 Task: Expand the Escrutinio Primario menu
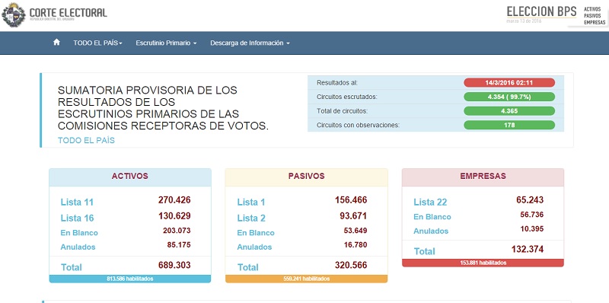tap(166, 43)
